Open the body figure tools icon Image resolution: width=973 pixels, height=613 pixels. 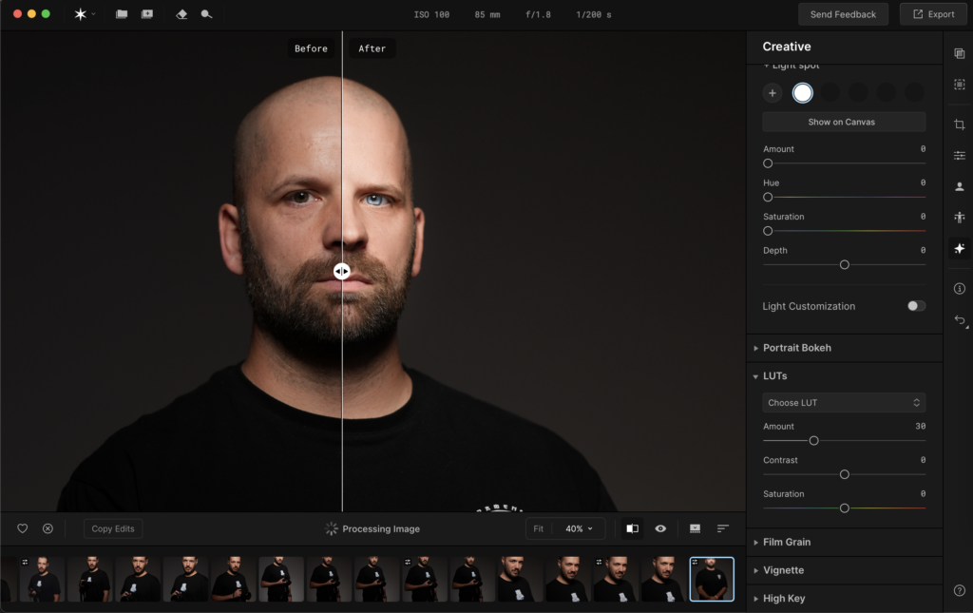960,217
